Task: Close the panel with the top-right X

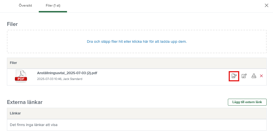Action: click(266, 6)
